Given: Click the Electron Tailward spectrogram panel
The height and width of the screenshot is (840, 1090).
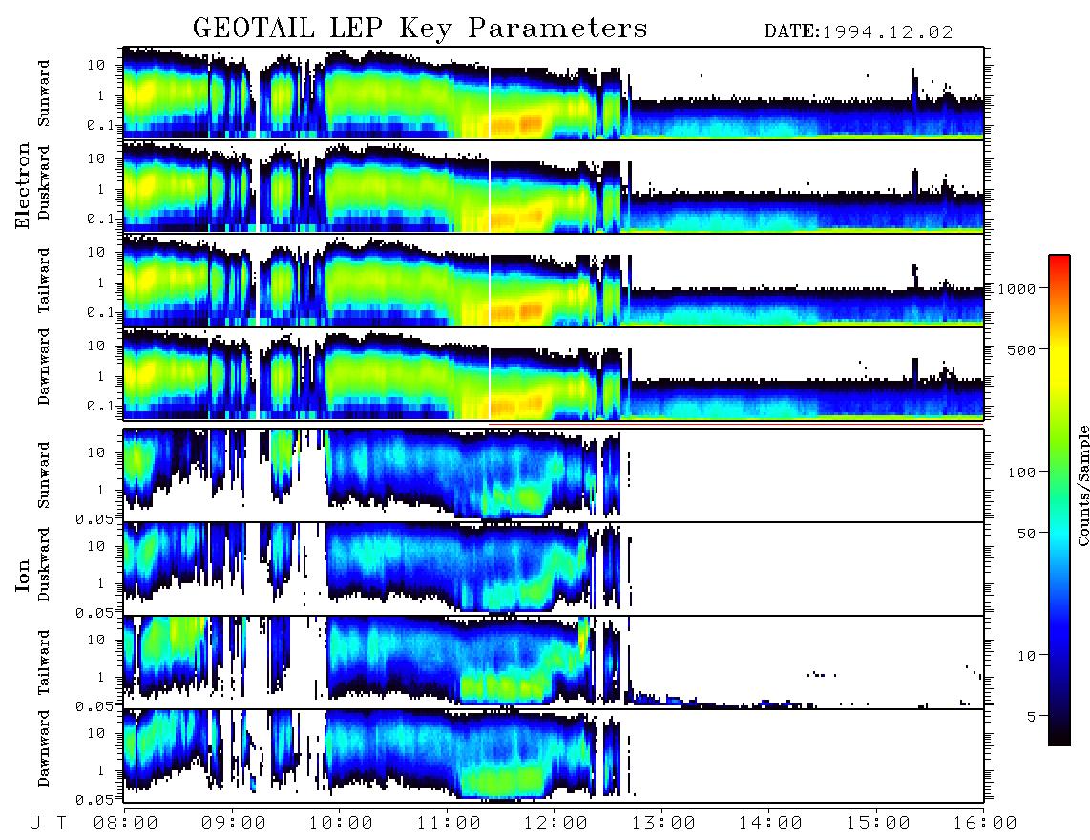Looking at the screenshot, I should [x=554, y=281].
